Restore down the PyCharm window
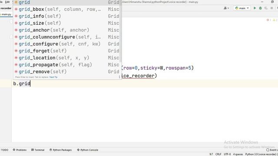 pos(272,2)
